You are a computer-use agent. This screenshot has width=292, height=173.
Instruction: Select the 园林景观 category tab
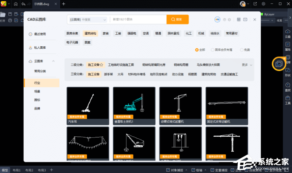[173, 33]
